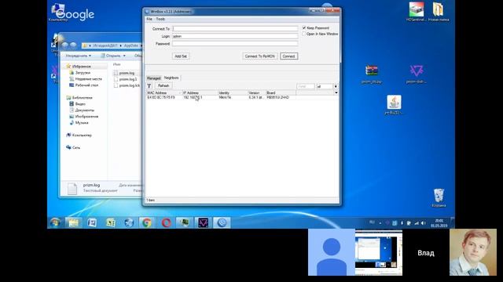
Task: Select Сеть in Explorer sidebar
Action: click(76, 147)
